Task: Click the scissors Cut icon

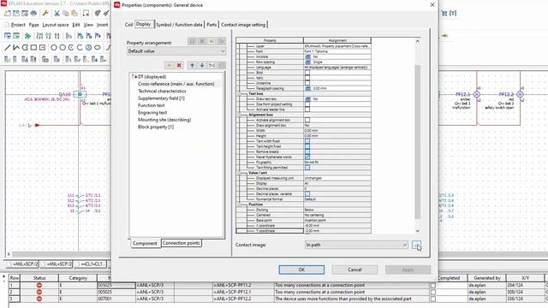Action: coord(57,14)
